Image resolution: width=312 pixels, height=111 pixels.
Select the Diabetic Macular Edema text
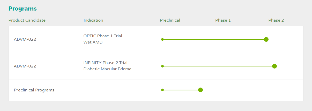pyautogui.click(x=107, y=69)
